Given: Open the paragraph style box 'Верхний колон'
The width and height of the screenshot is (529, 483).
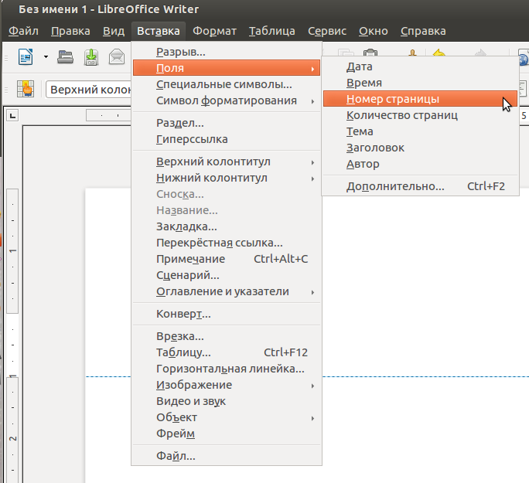Looking at the screenshot, I should pos(89,90).
